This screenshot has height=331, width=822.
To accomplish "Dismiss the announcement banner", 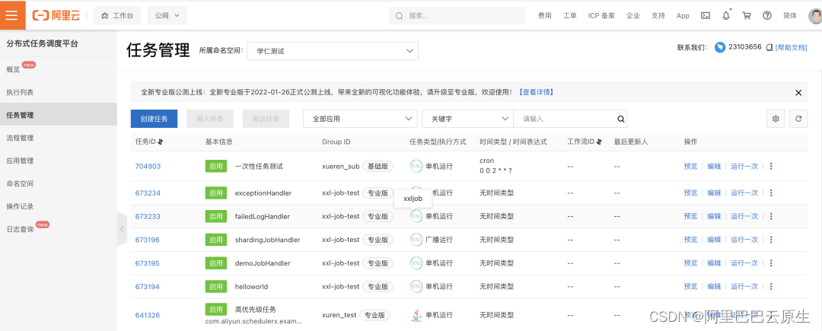I will coord(798,93).
